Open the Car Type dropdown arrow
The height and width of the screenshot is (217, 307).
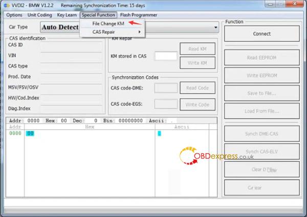(215, 27)
